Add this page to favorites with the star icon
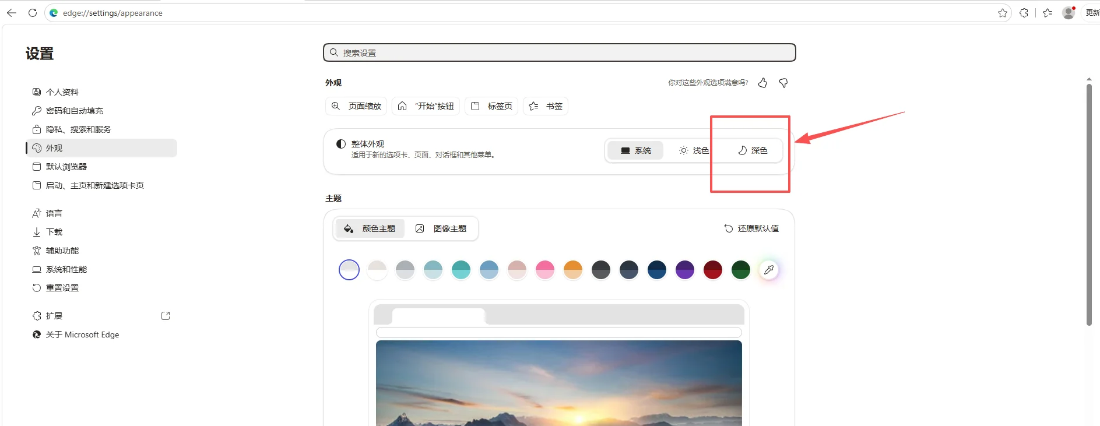The height and width of the screenshot is (426, 1100). [1003, 13]
